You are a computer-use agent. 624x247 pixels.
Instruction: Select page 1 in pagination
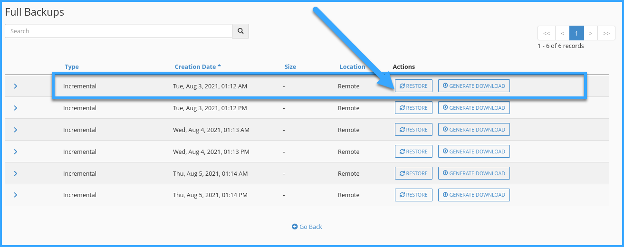pos(576,33)
